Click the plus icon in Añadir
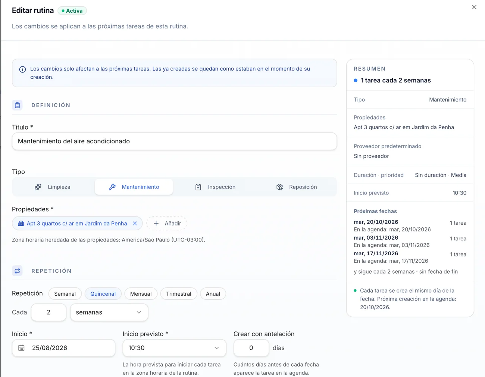 click(x=156, y=223)
